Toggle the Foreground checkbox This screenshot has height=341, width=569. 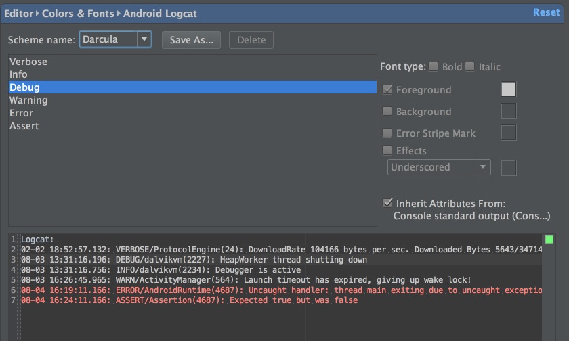(x=387, y=89)
